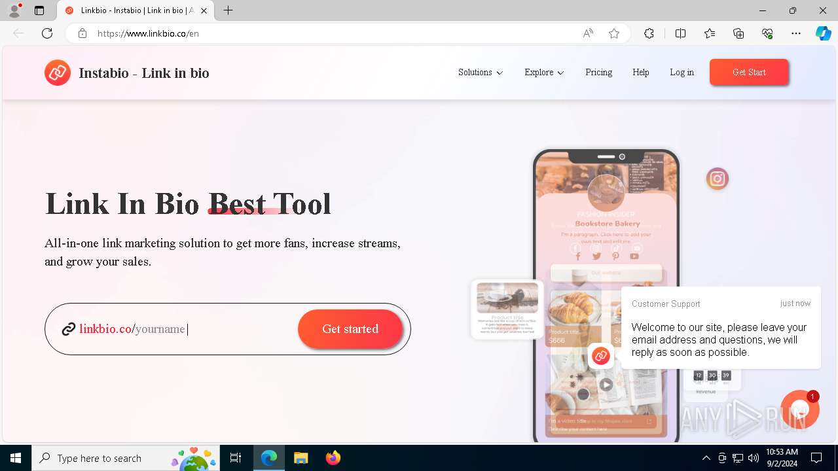Image resolution: width=838 pixels, height=471 pixels.
Task: Open Firefox from taskbar
Action: [333, 458]
